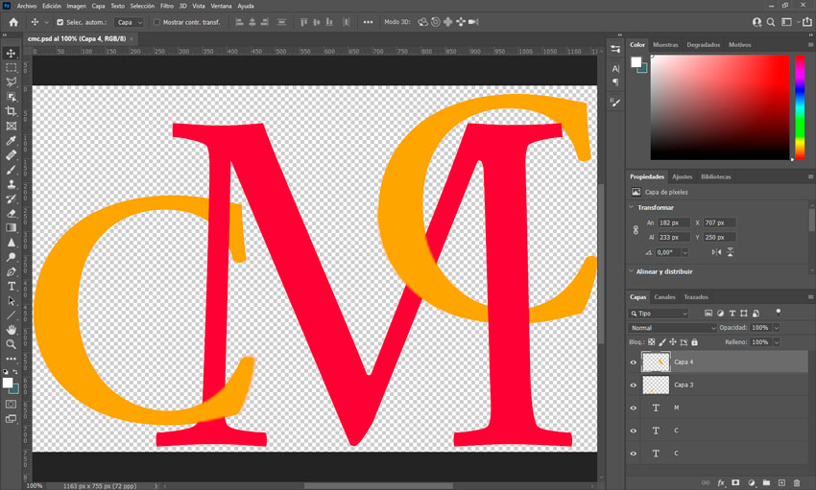
Task: Hide the Capa 3 layer
Action: 633,385
